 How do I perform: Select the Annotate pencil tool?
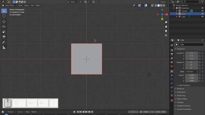point(4,42)
